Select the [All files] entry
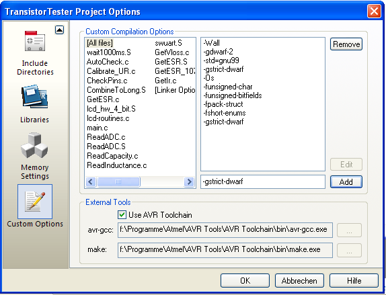This screenshot has height=295, width=386. click(x=100, y=43)
